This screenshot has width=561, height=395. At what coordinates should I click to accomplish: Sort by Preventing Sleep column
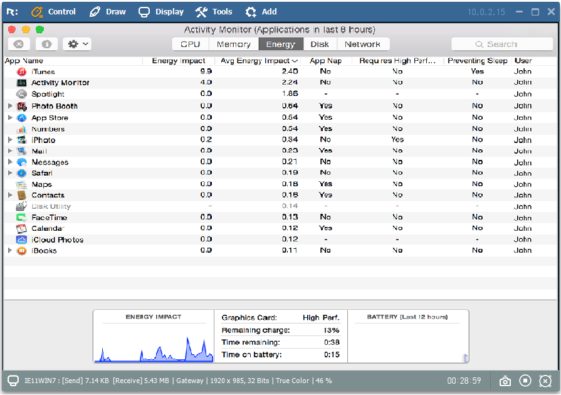(x=477, y=61)
